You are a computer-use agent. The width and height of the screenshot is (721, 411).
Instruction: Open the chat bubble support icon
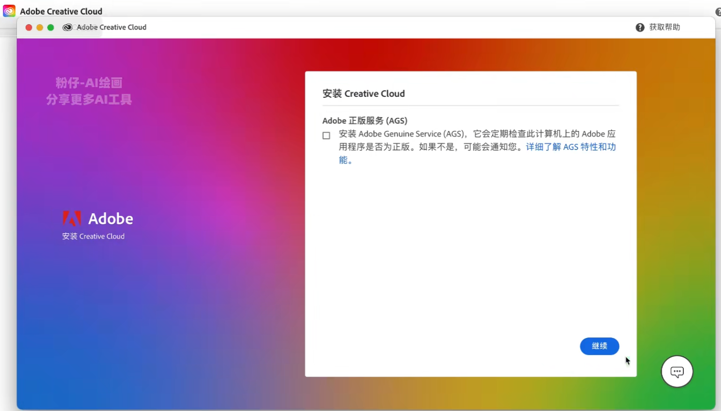point(677,371)
